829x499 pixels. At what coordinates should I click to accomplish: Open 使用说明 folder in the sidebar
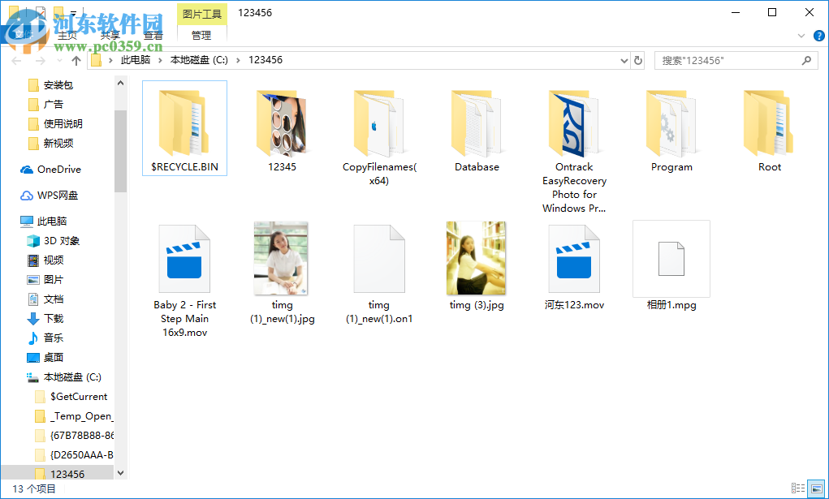[55, 123]
